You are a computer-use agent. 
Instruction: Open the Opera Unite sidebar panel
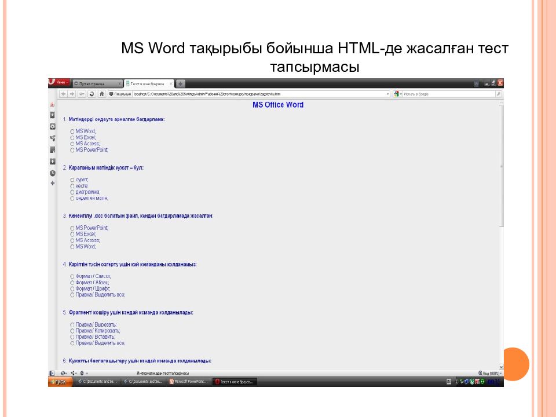[53, 105]
